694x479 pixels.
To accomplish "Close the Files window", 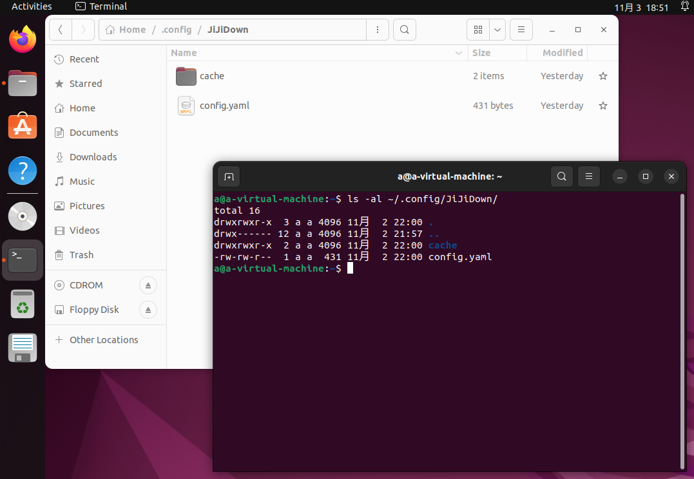I will (604, 30).
